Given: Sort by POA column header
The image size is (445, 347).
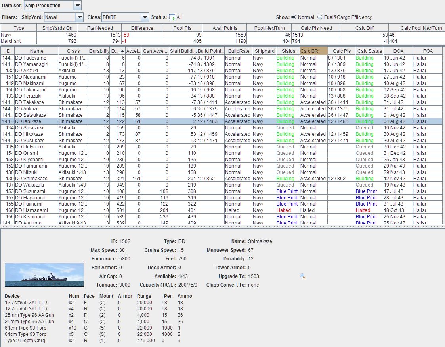Looking at the screenshot, I should pyautogui.click(x=428, y=51).
